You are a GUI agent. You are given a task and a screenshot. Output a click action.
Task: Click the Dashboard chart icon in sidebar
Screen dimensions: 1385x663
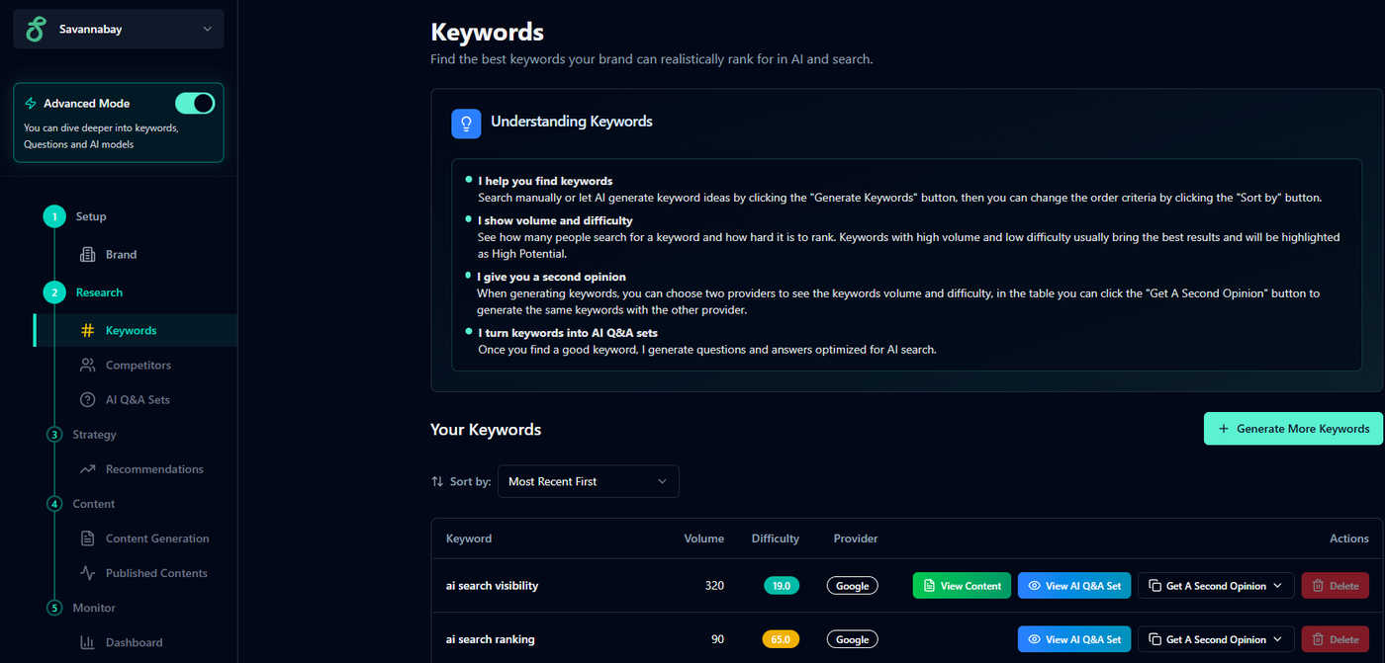pos(87,642)
